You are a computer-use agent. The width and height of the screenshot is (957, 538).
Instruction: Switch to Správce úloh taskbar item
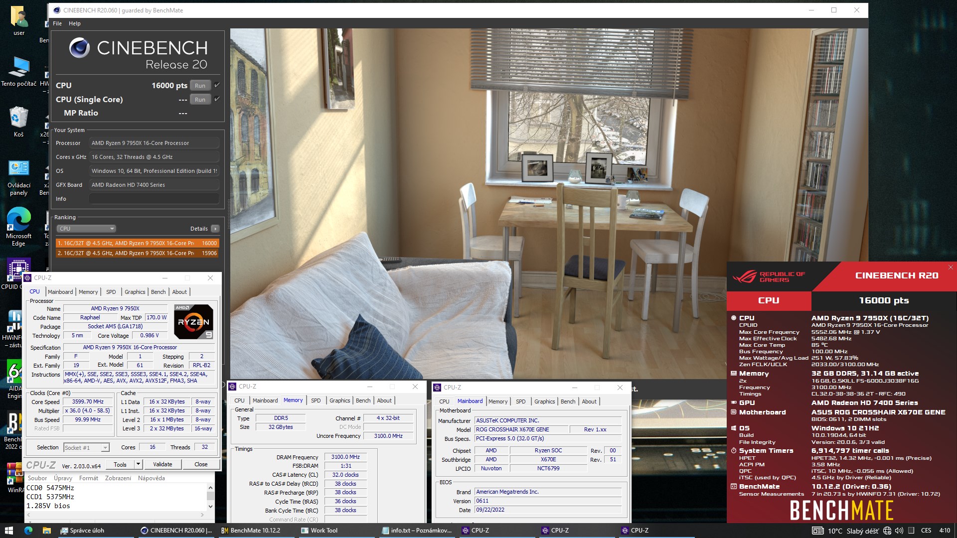[96, 531]
